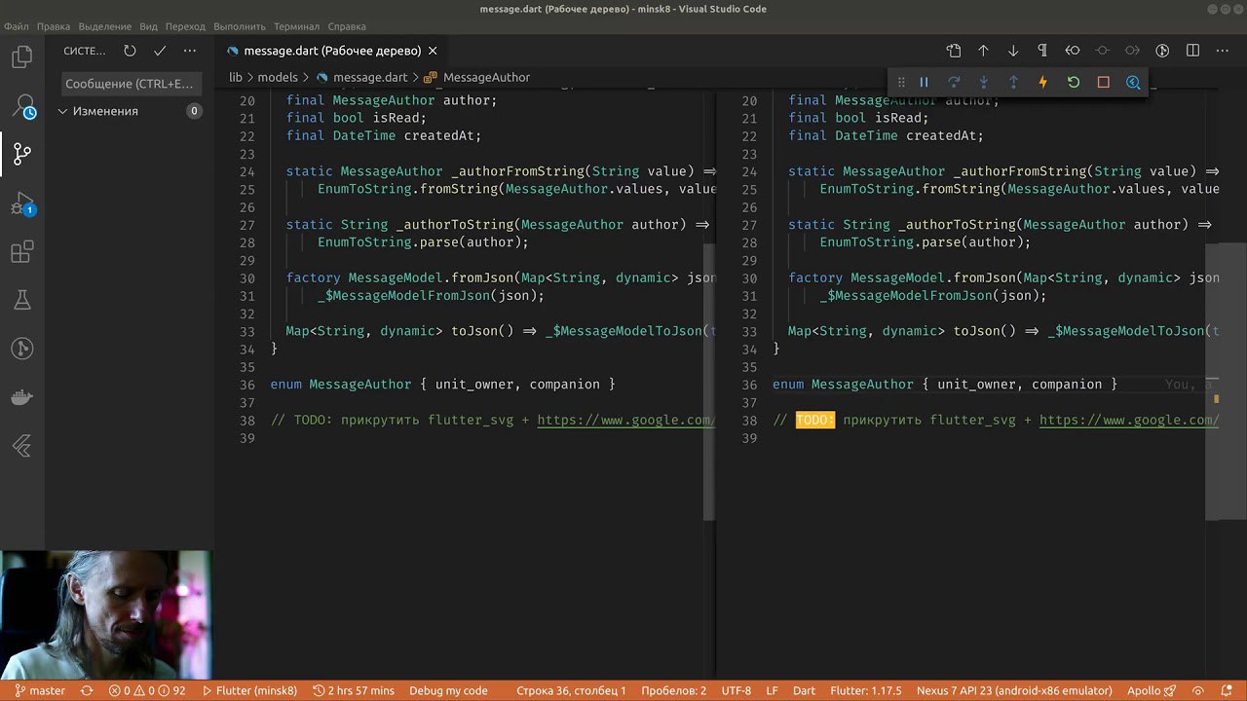
Task: Open the Flutter outline view icon
Action: click(x=21, y=447)
